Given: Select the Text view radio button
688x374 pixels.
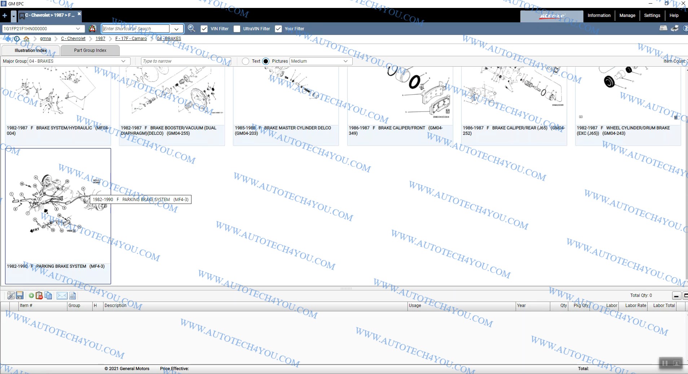Looking at the screenshot, I should (246, 61).
